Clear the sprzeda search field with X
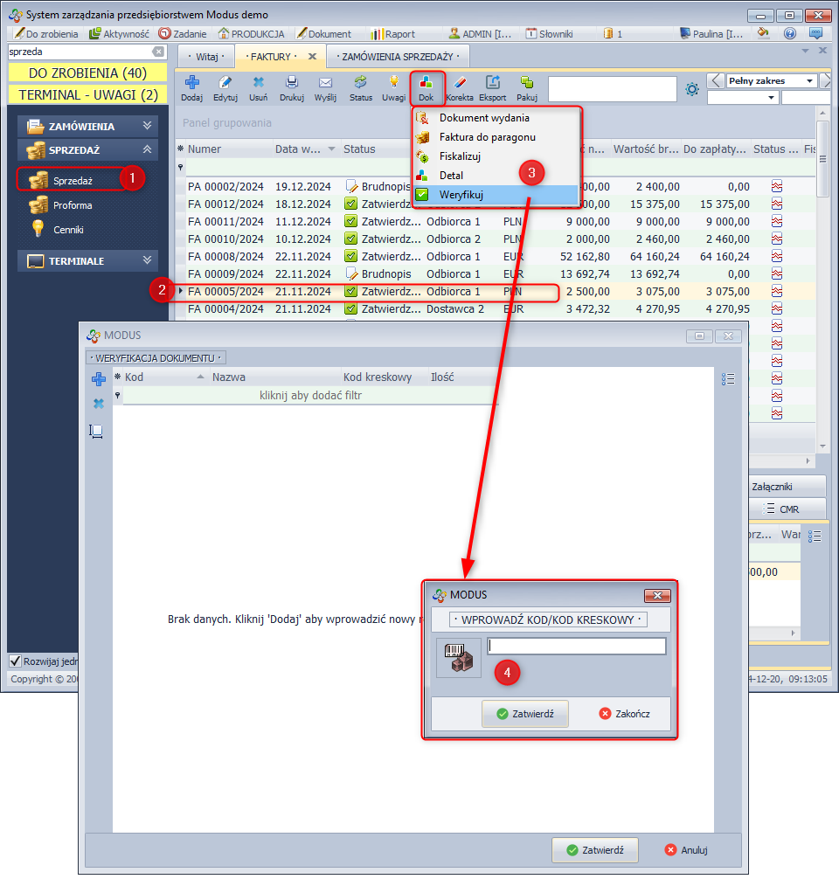The image size is (839, 879). [x=159, y=52]
